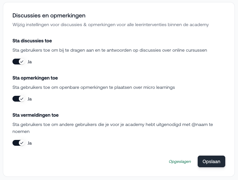The height and width of the screenshot is (180, 238).
Task: Click the green 'Opgeslagen' status text
Action: 180,162
